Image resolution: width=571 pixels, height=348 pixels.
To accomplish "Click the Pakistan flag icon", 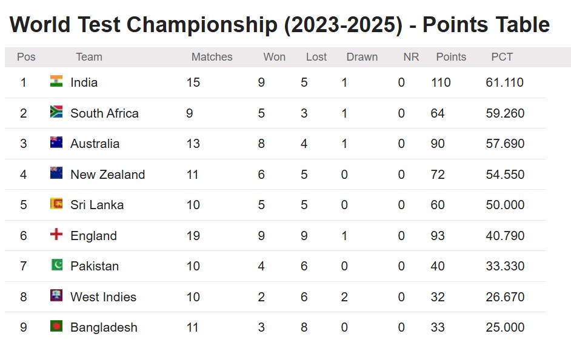I will click(56, 264).
